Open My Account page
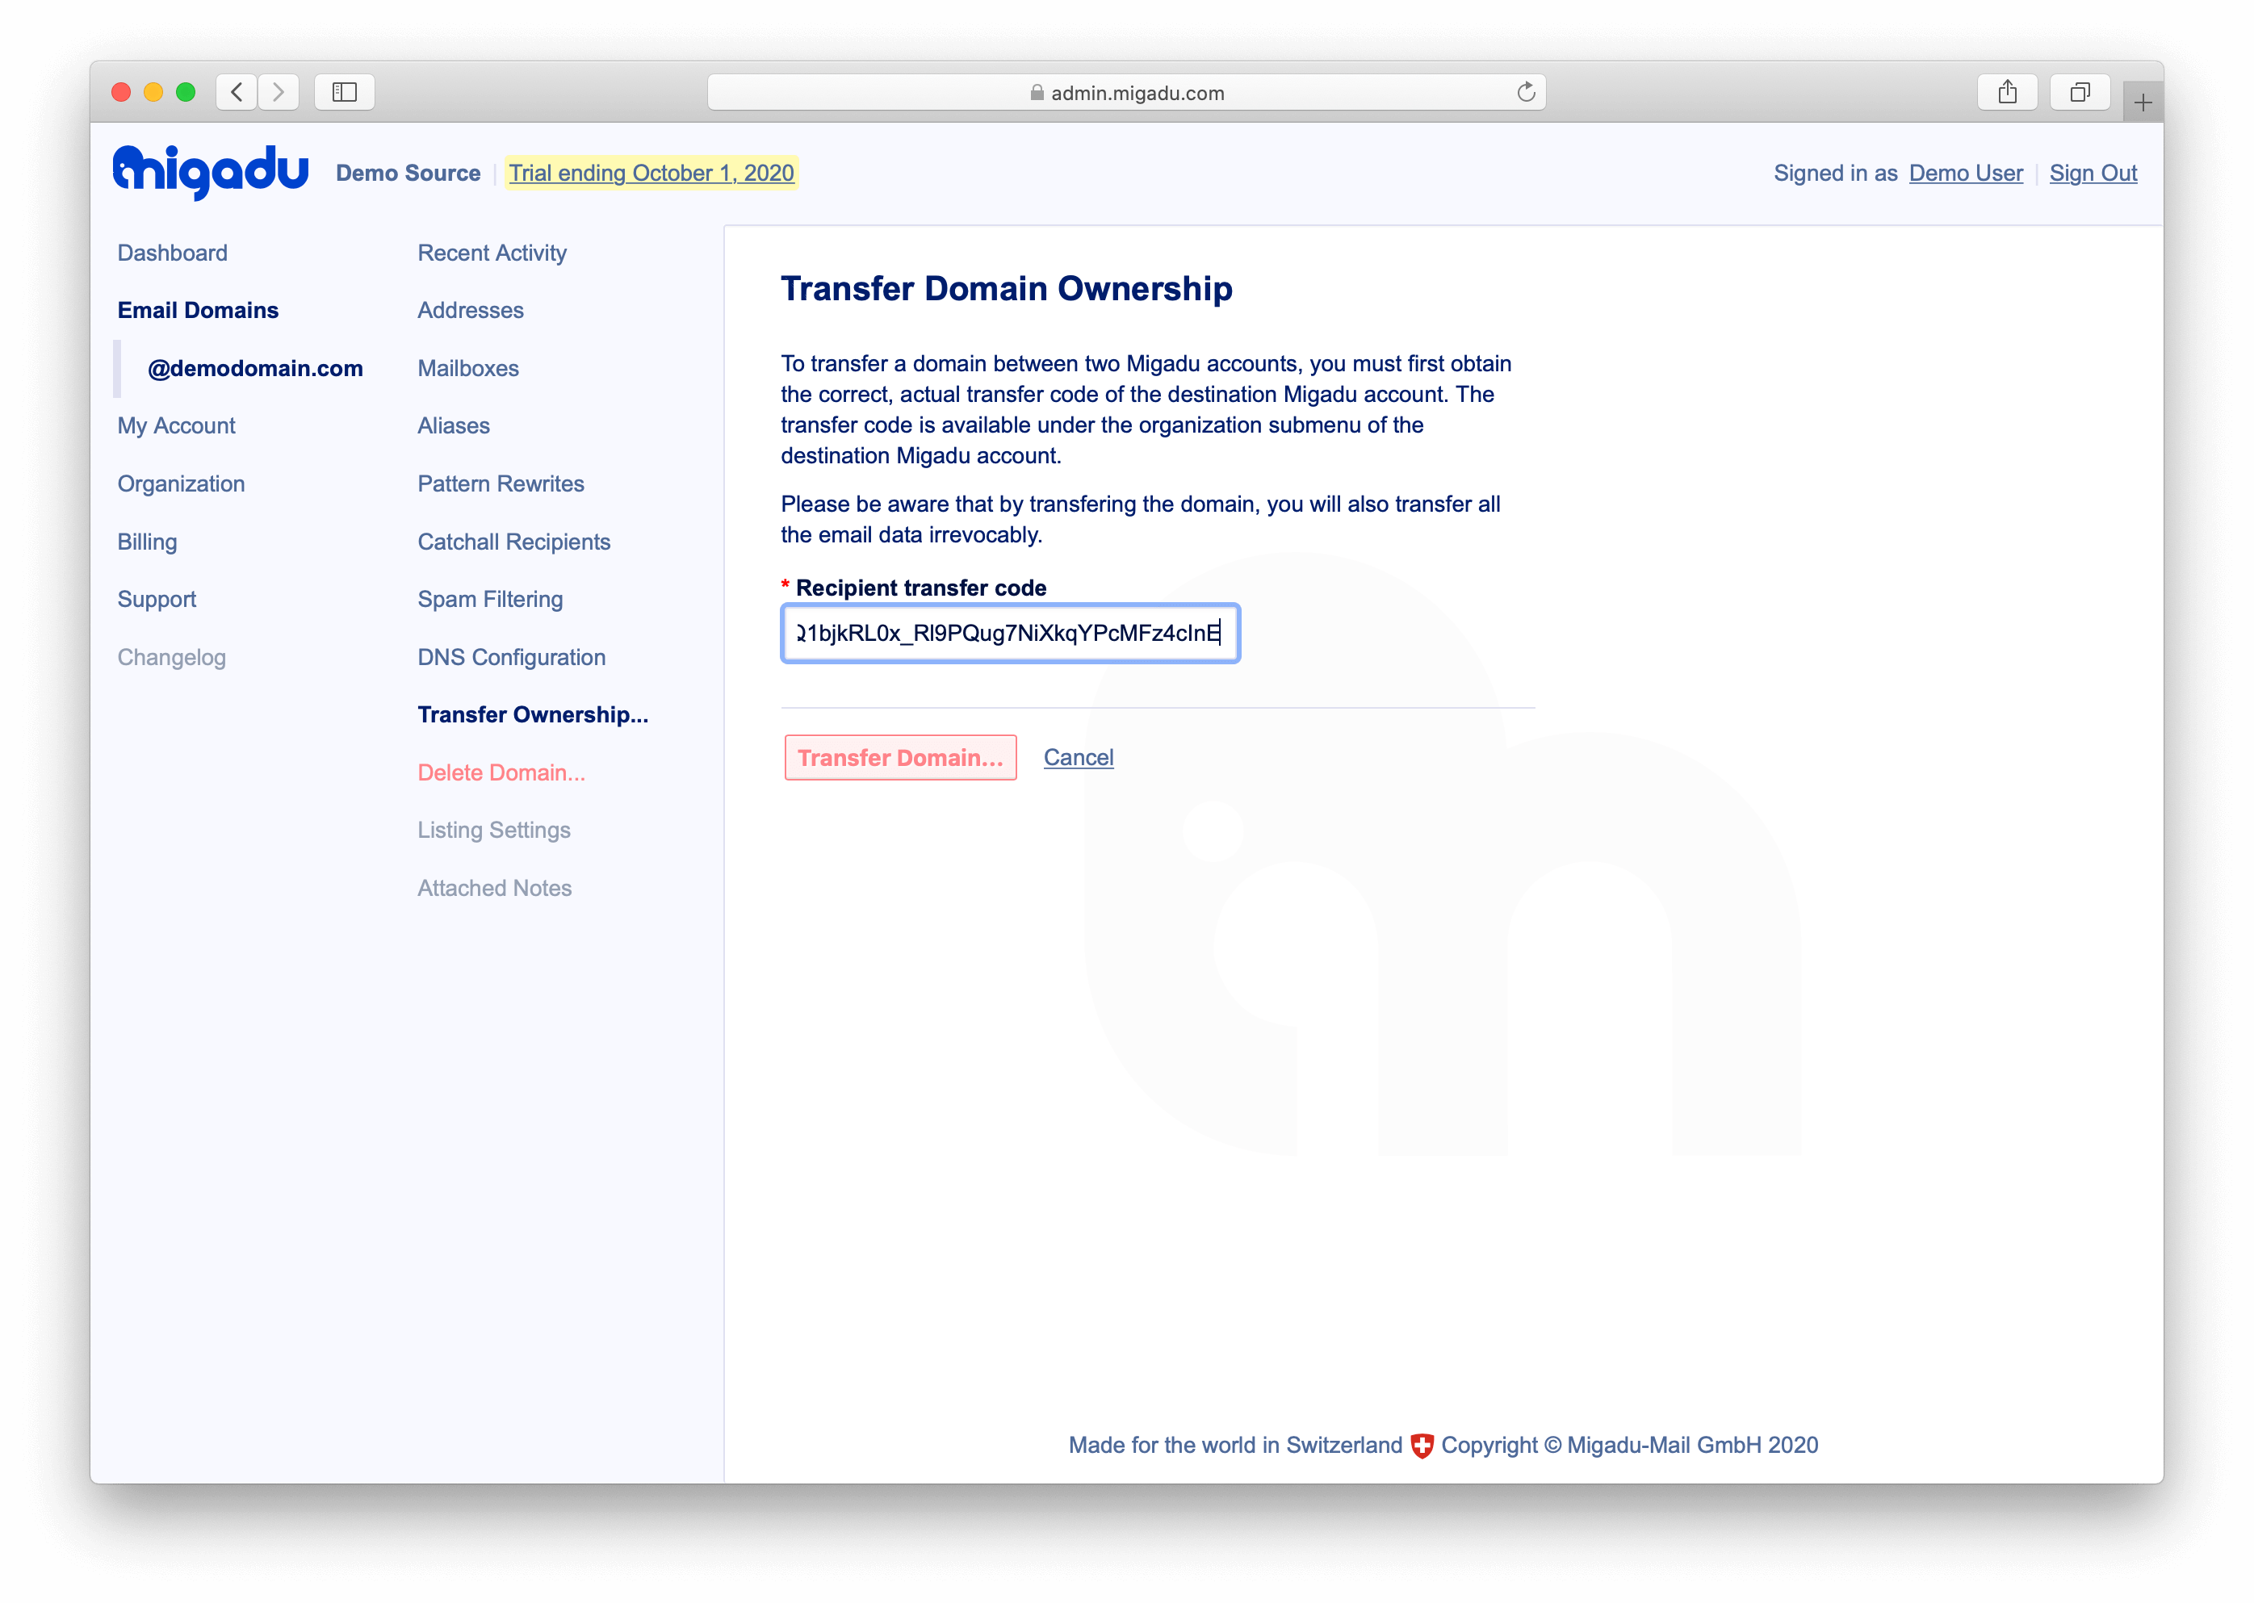The image size is (2254, 1603). [x=176, y=425]
